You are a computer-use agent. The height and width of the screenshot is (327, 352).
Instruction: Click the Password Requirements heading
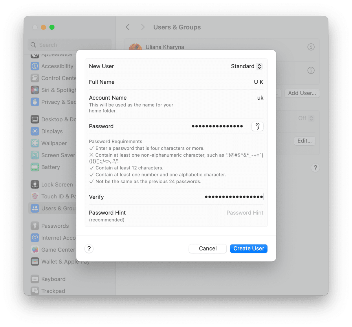pyautogui.click(x=115, y=141)
